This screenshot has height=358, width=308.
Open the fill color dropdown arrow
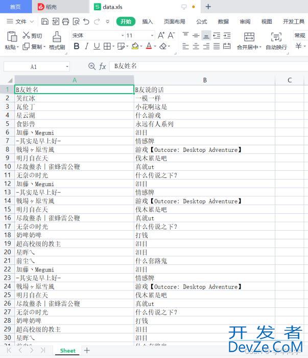point(141,47)
